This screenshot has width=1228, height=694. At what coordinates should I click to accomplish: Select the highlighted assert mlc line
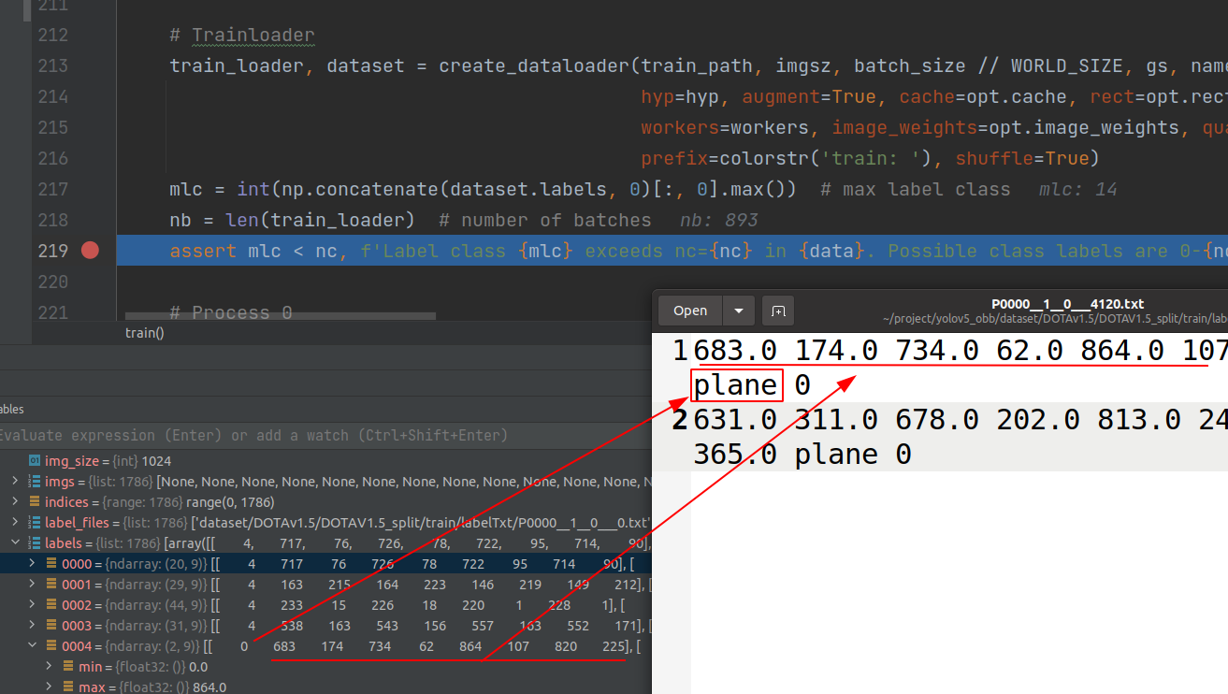click(672, 251)
